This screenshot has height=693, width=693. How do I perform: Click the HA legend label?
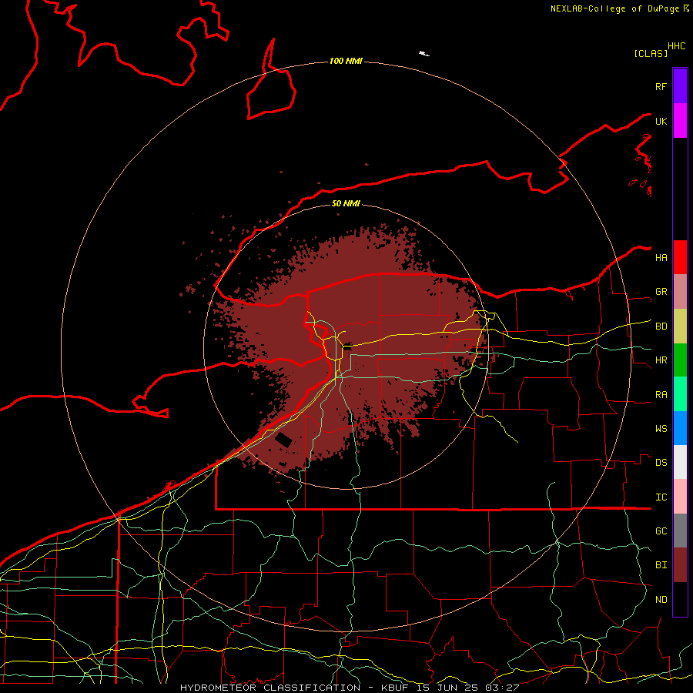(x=661, y=257)
